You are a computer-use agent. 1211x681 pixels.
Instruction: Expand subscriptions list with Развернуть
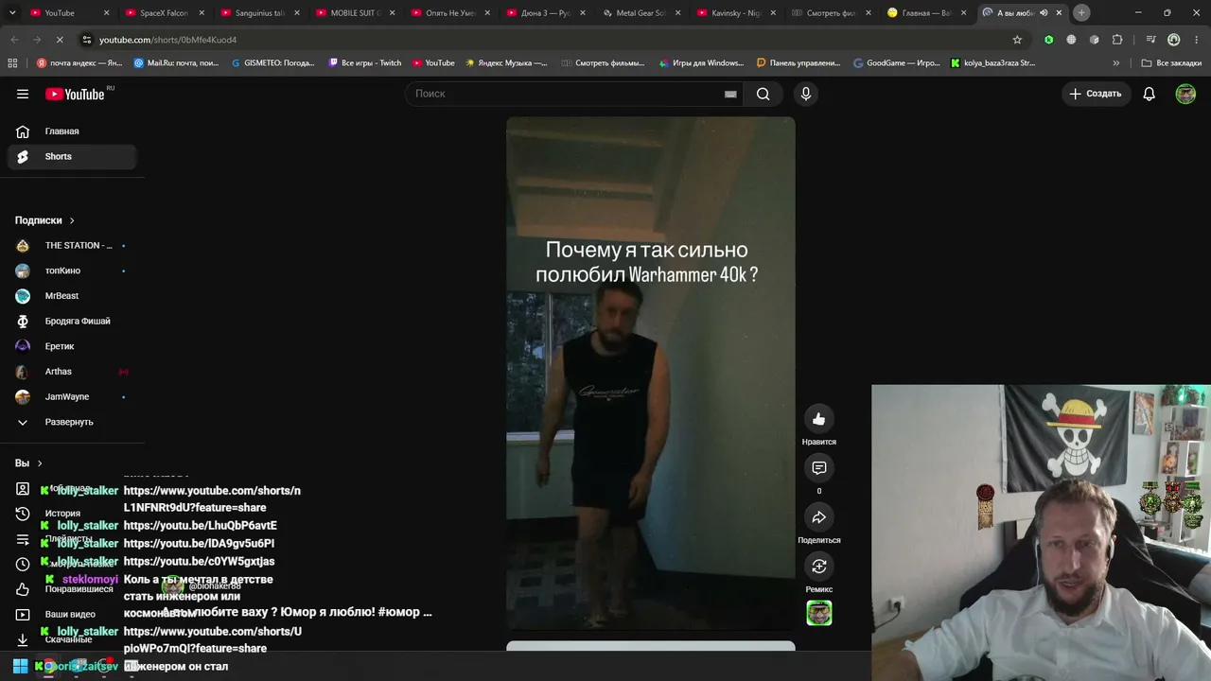(x=68, y=422)
